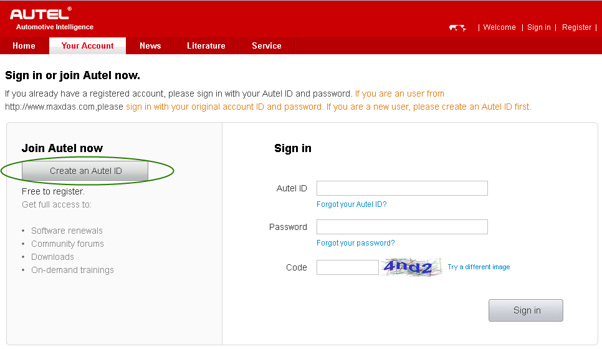Click the 'Community forums' list text
The height and width of the screenshot is (349, 602).
click(x=67, y=244)
